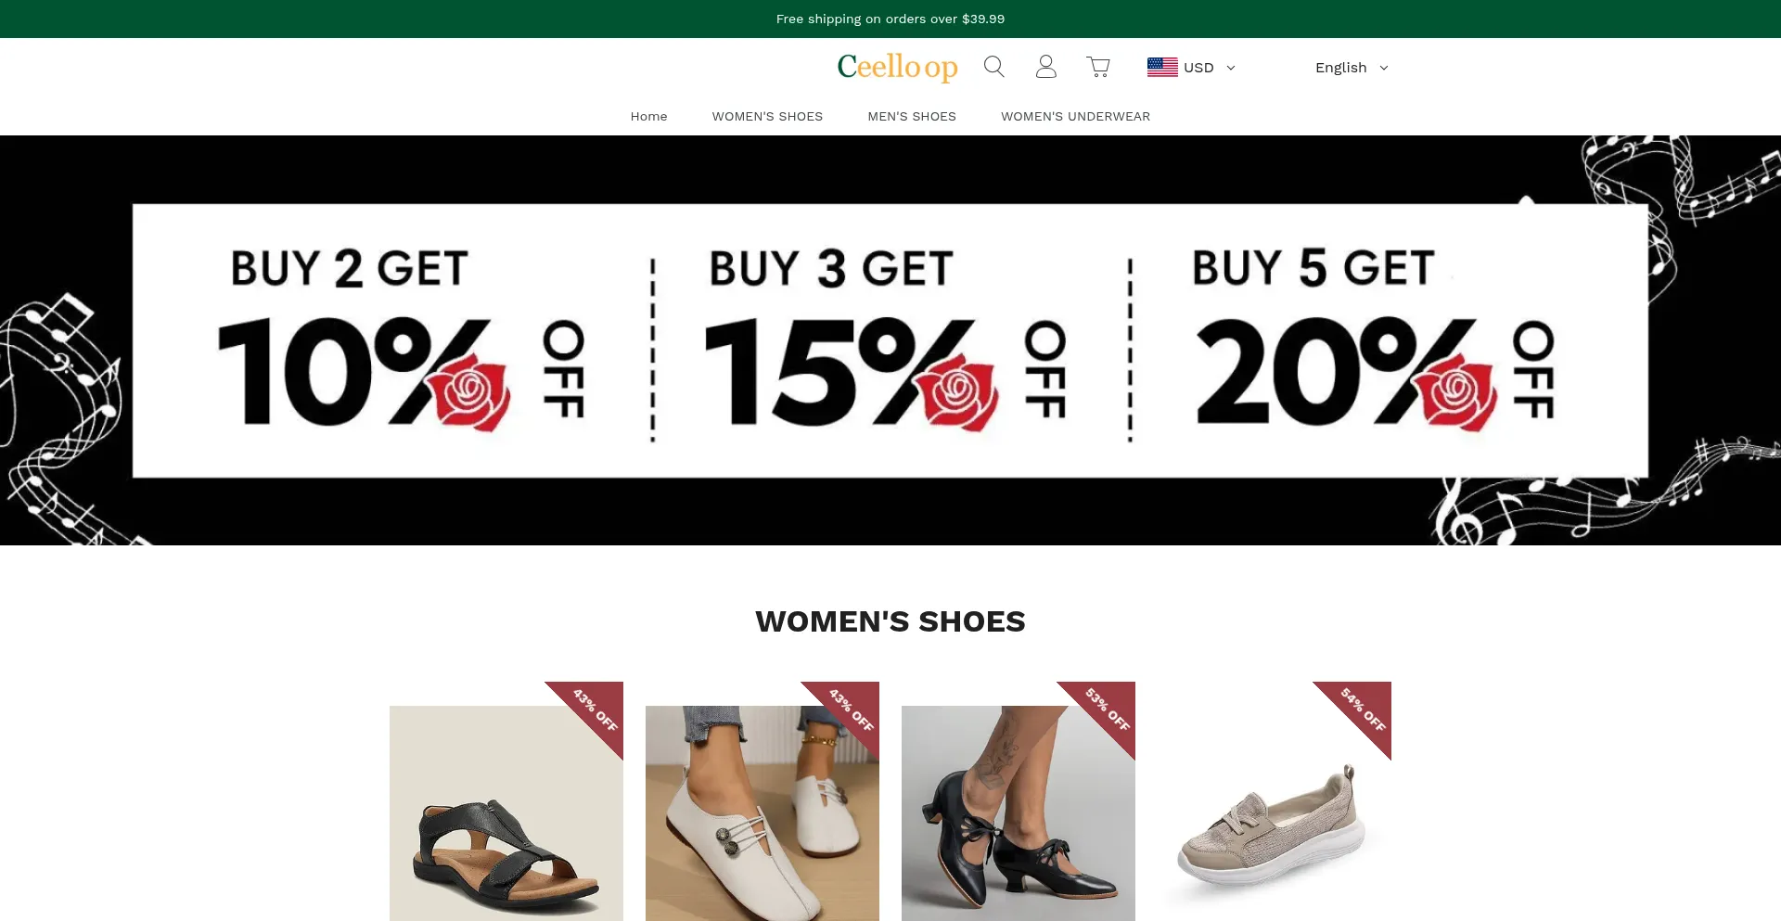Click the Ceelloop store logo
The image size is (1781, 921).
(x=897, y=67)
